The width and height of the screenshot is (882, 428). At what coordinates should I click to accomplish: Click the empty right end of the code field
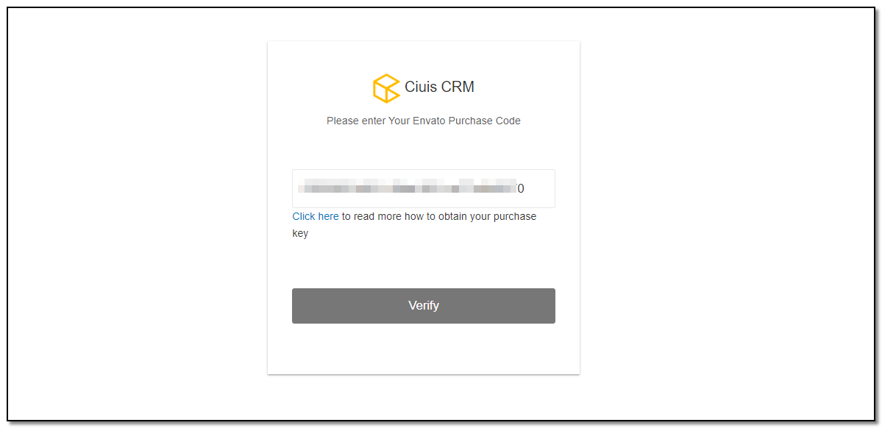click(540, 188)
